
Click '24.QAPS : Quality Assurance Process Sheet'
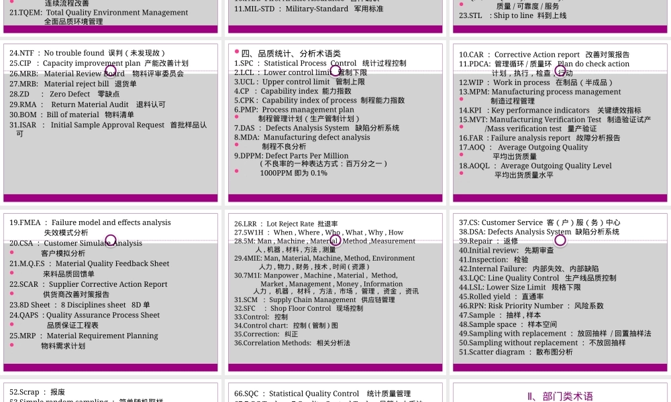(85, 315)
